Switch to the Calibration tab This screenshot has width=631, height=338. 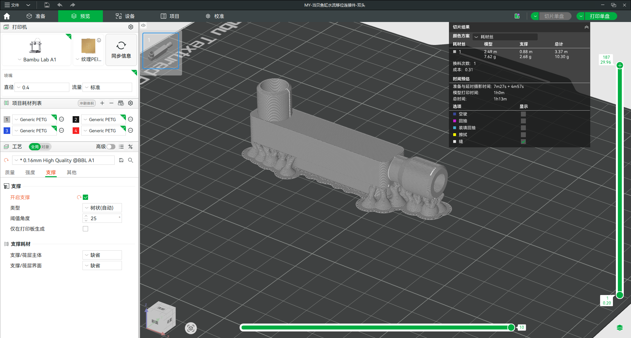coord(215,16)
